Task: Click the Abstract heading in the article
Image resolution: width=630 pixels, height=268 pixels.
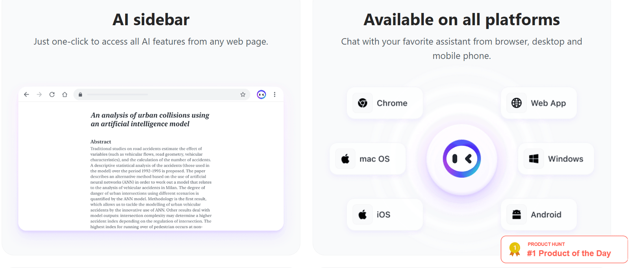Action: pyautogui.click(x=101, y=142)
